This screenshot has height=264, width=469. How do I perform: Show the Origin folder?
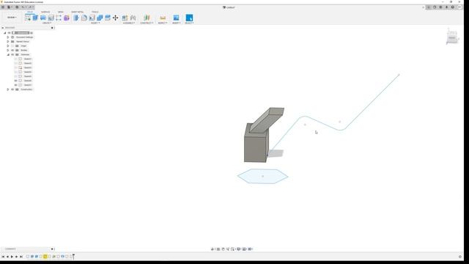pos(12,45)
